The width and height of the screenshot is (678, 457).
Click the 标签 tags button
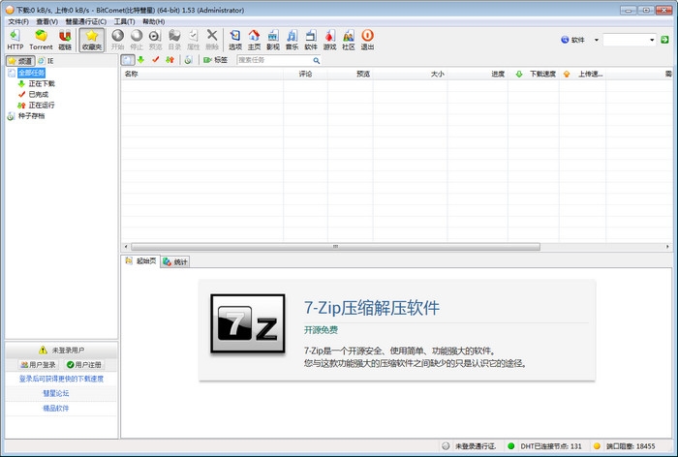pyautogui.click(x=215, y=60)
